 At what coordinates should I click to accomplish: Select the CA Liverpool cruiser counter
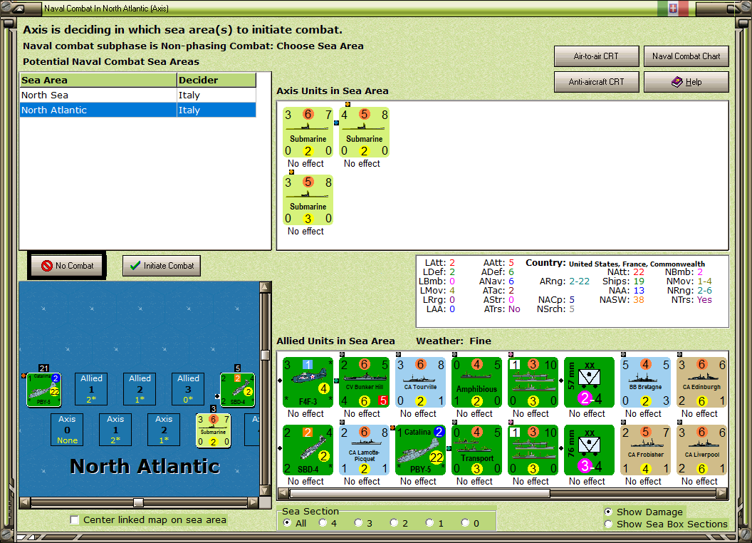click(701, 450)
